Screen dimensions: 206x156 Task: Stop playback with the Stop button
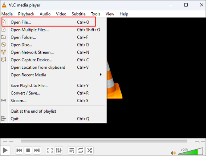(x=28, y=150)
